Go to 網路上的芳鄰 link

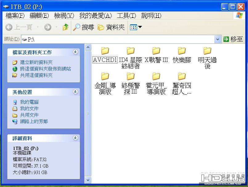[34, 121]
